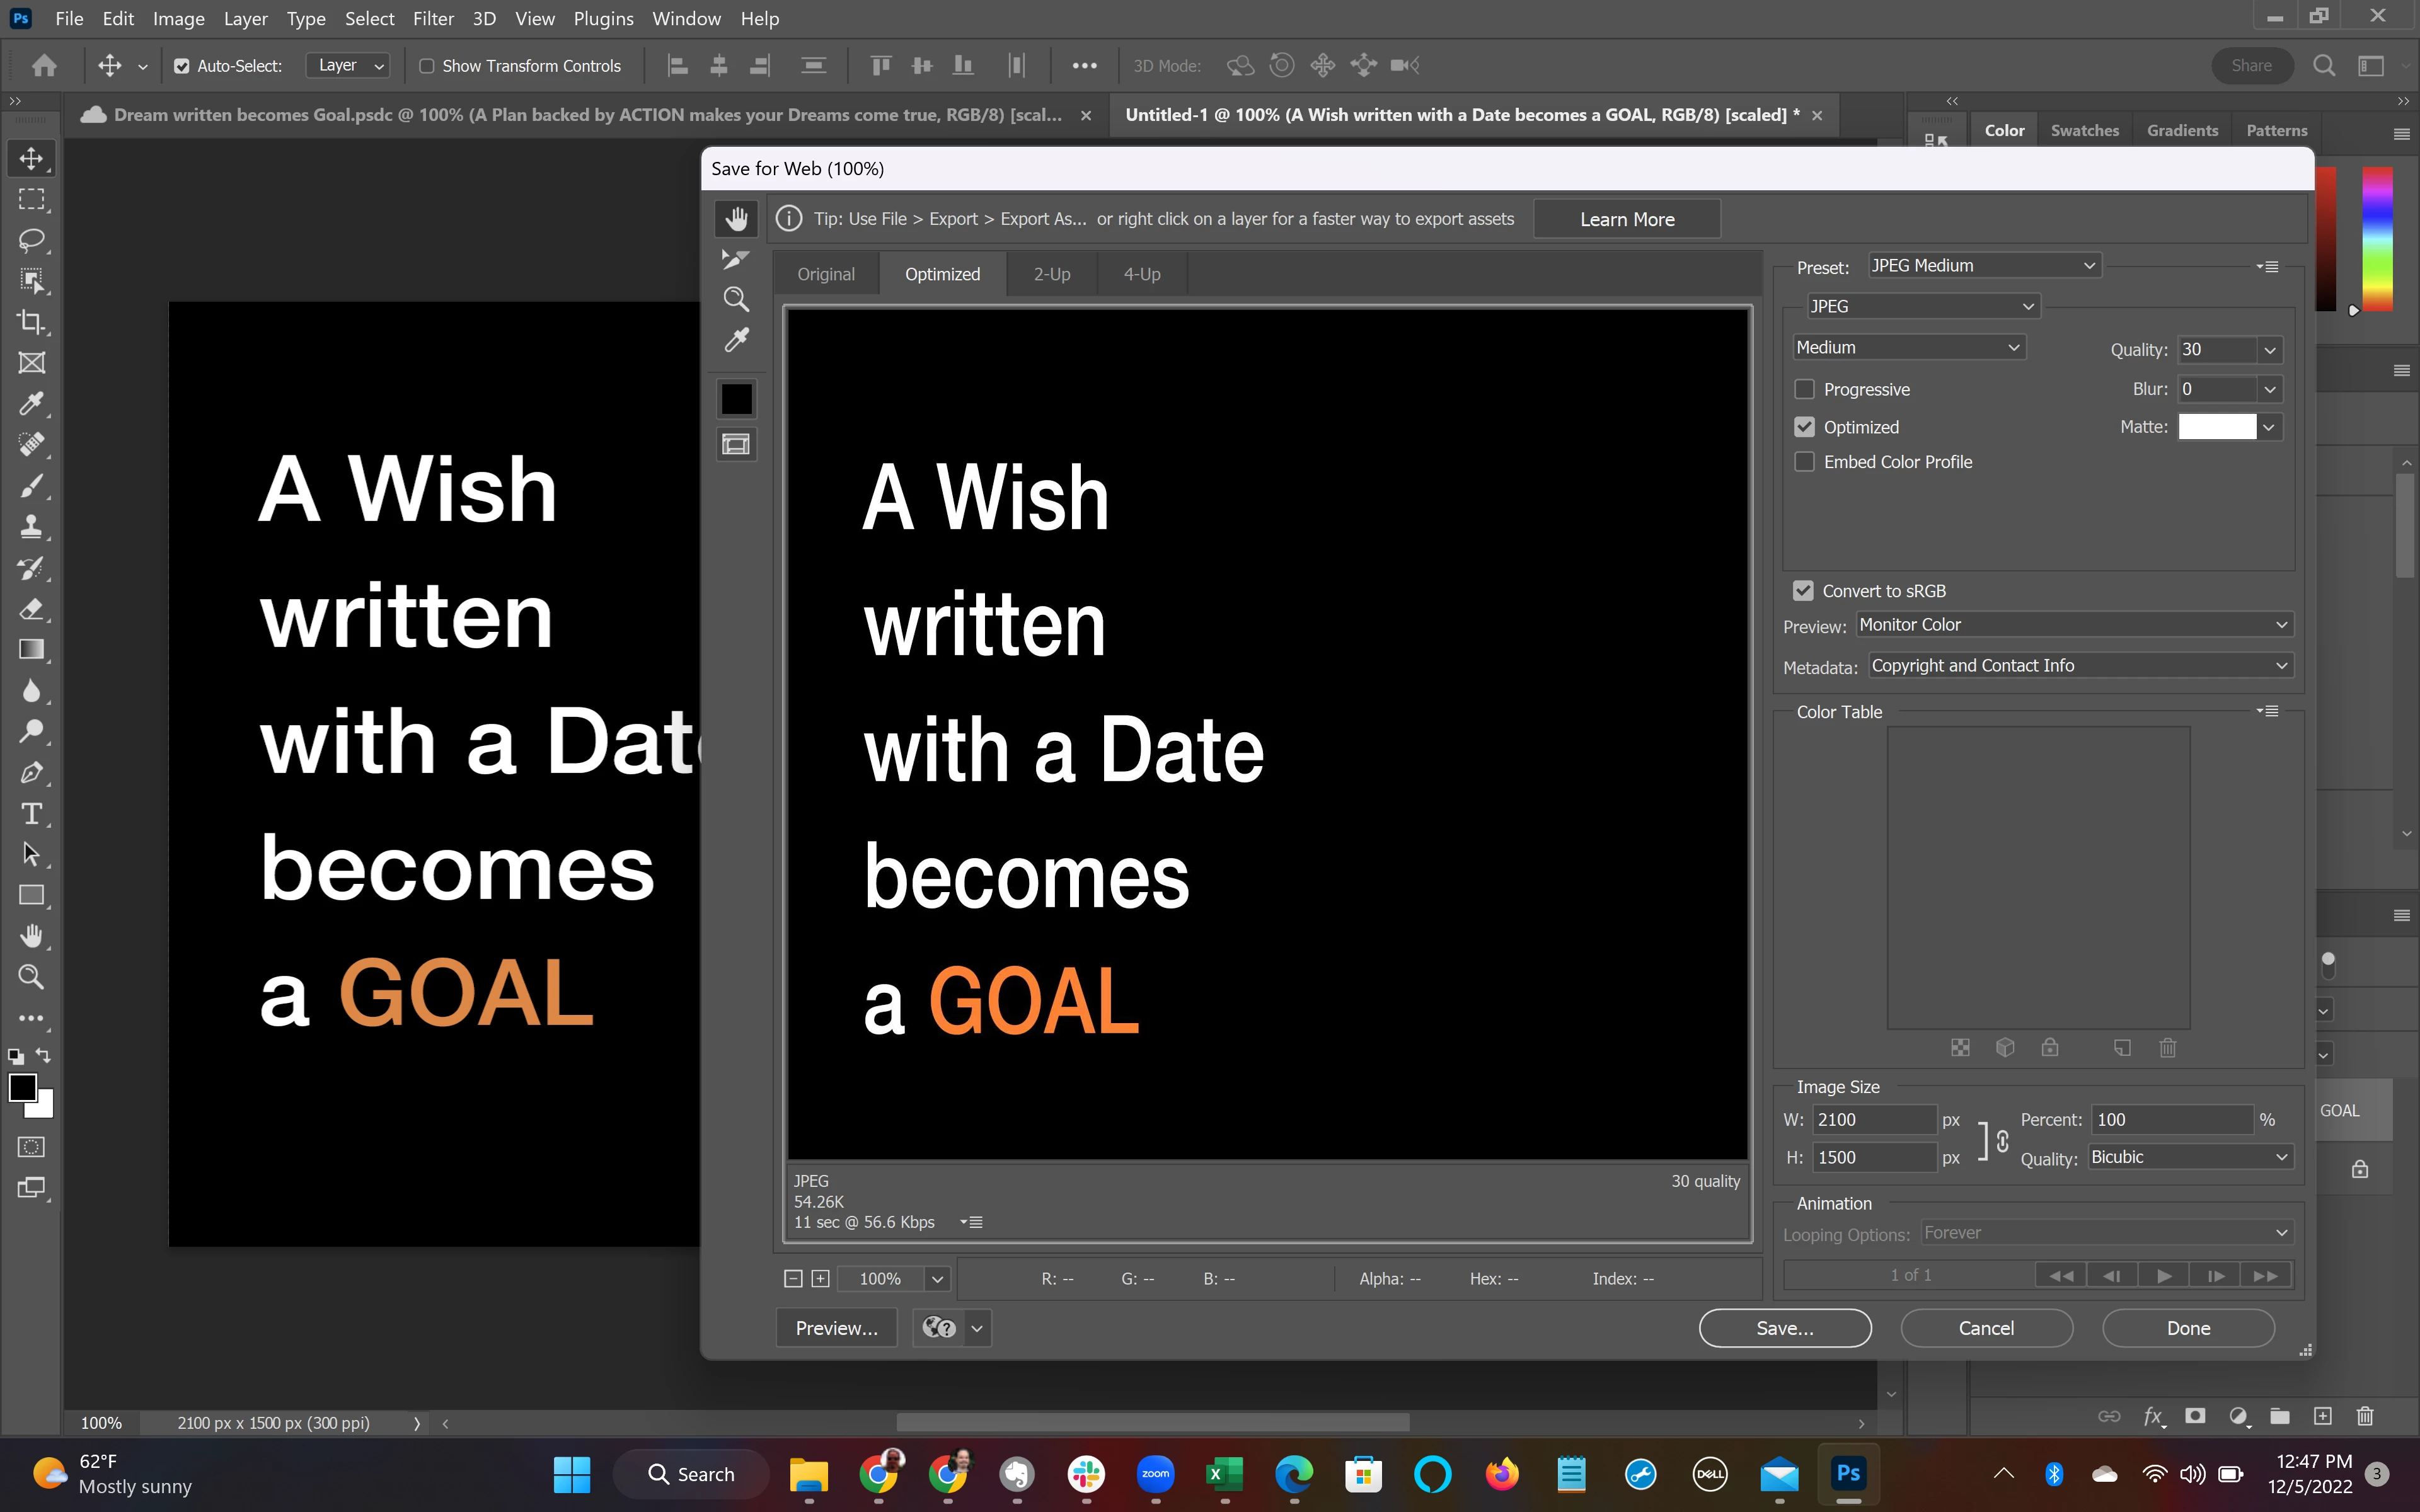Toggle slices visibility icon in dialog
The image size is (2420, 1512).
pyautogui.click(x=736, y=445)
